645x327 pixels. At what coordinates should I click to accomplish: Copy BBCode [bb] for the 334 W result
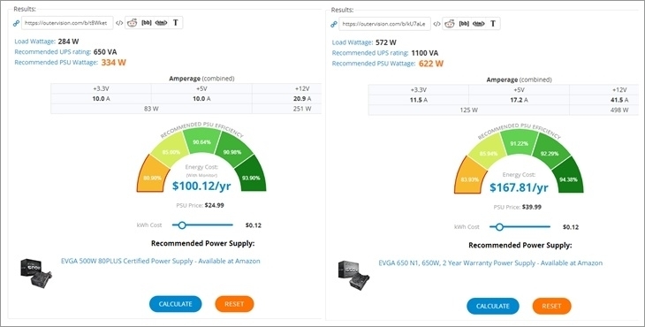coord(147,23)
